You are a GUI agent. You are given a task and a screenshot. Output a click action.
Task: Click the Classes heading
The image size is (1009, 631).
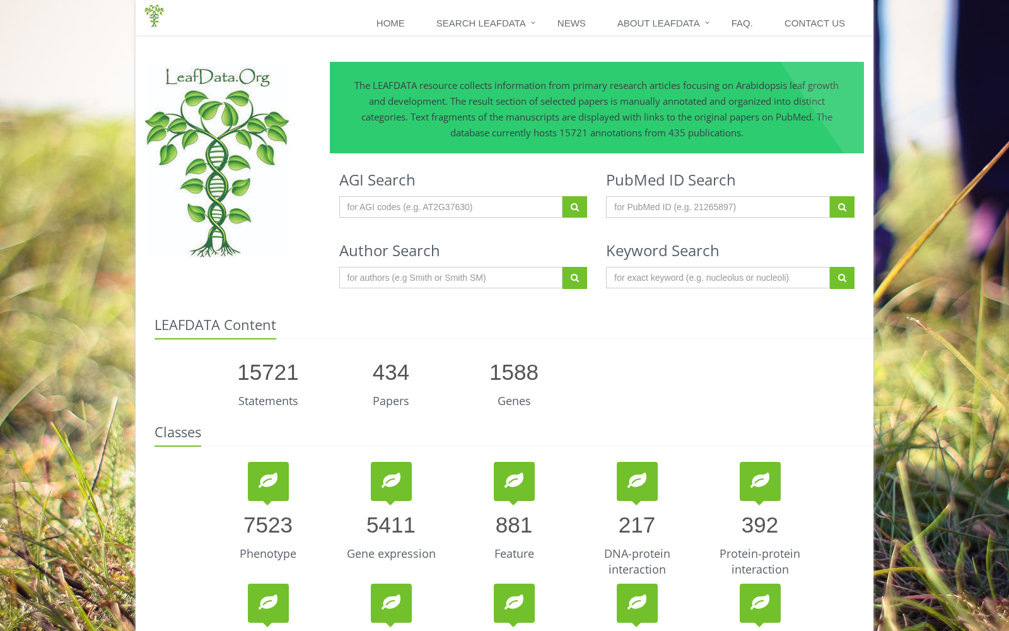(178, 432)
